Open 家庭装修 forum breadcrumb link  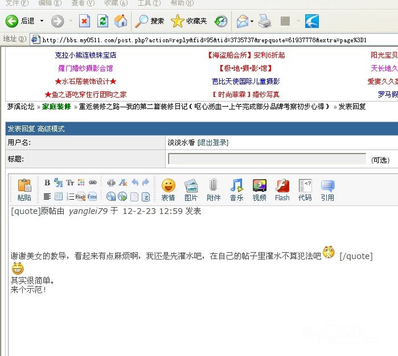click(56, 107)
